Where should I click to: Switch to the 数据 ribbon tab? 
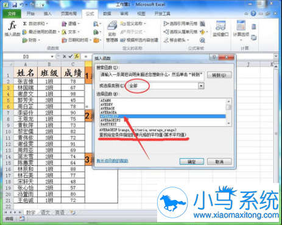coord(107,13)
